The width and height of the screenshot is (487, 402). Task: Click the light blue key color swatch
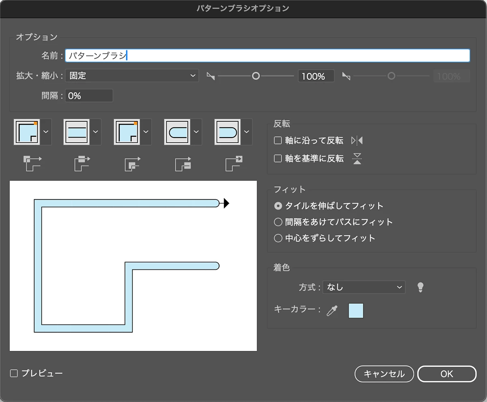pyautogui.click(x=356, y=311)
